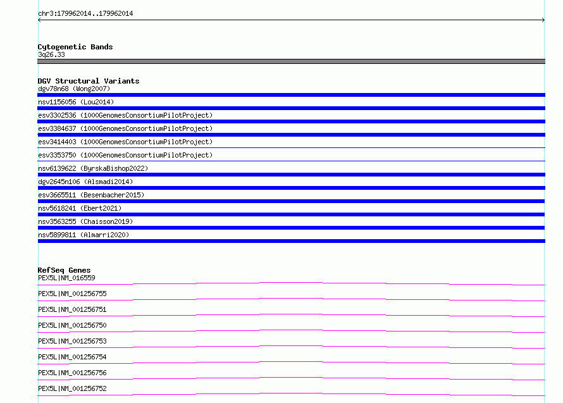Open esv3302536 1000Genomes variant label
The image size is (563, 403).
point(125,115)
